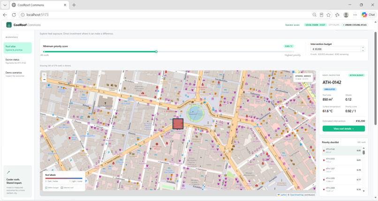The height and width of the screenshot is (201, 378).
Task: Select the shortlist row scoring 0.76
Action: coord(342,189)
